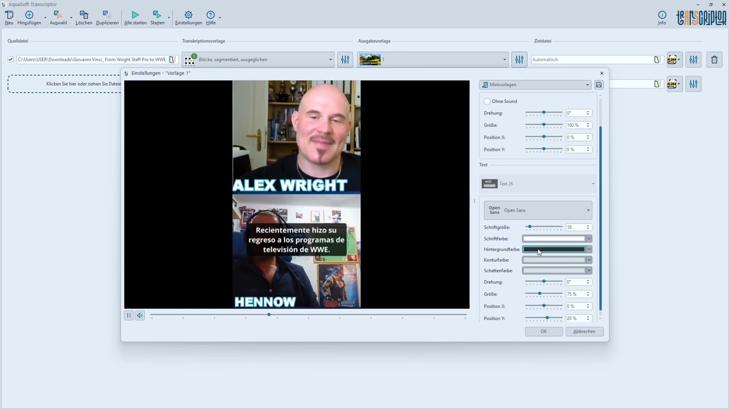Browse target file icon in Automatisch field
The image size is (730, 410).
coord(657,59)
